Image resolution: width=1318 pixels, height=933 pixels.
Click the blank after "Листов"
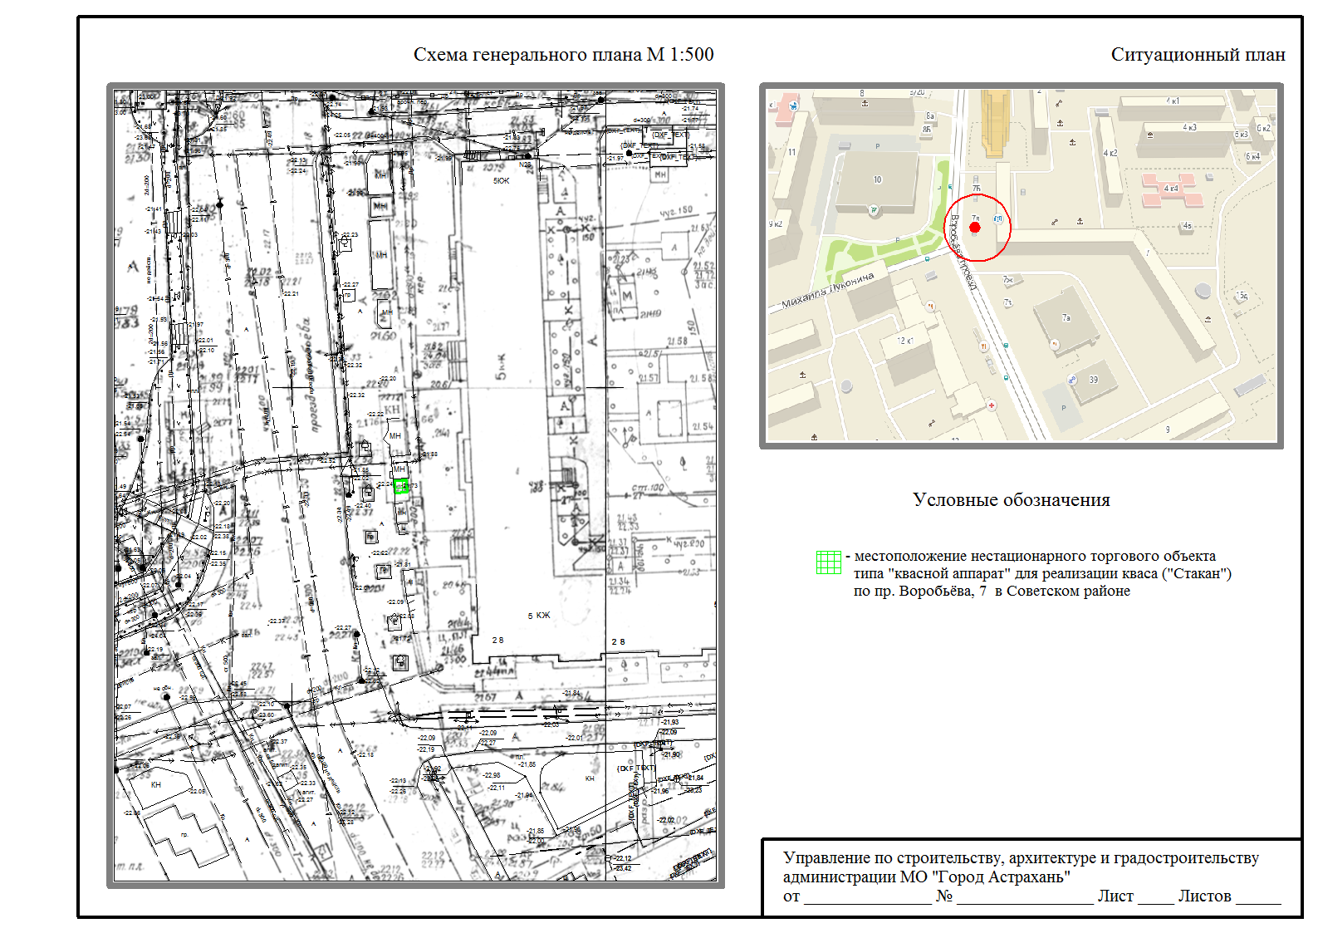pos(1257,896)
